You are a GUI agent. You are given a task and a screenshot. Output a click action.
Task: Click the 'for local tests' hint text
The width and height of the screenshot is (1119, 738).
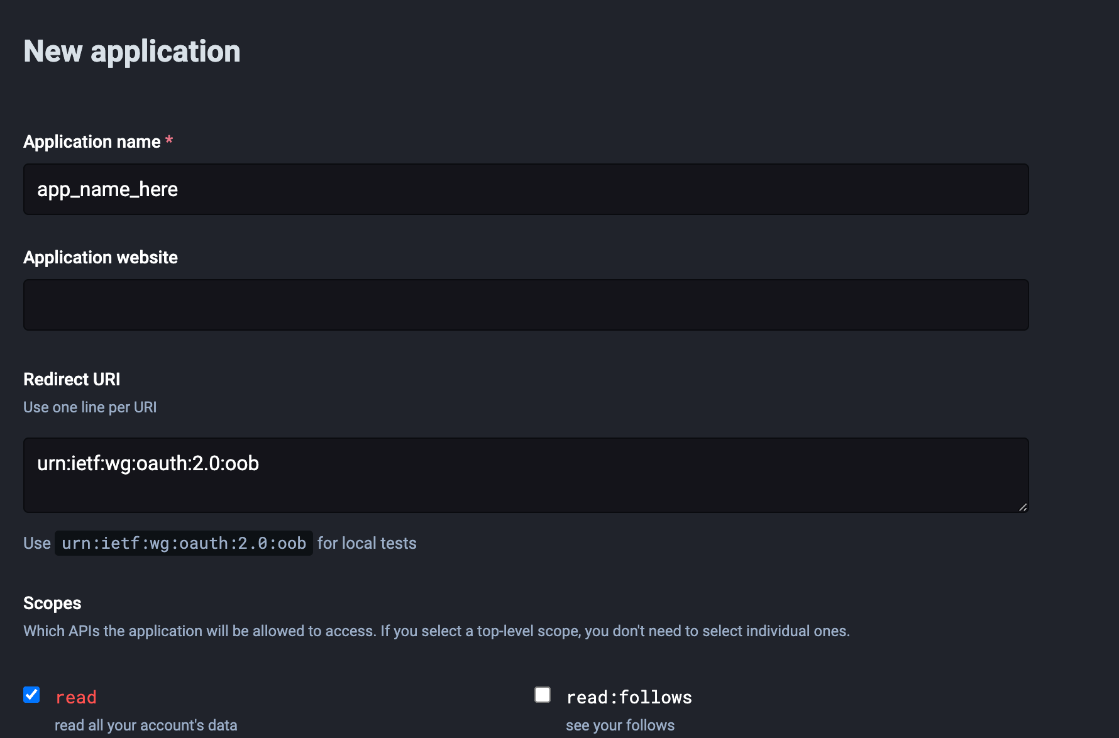367,543
